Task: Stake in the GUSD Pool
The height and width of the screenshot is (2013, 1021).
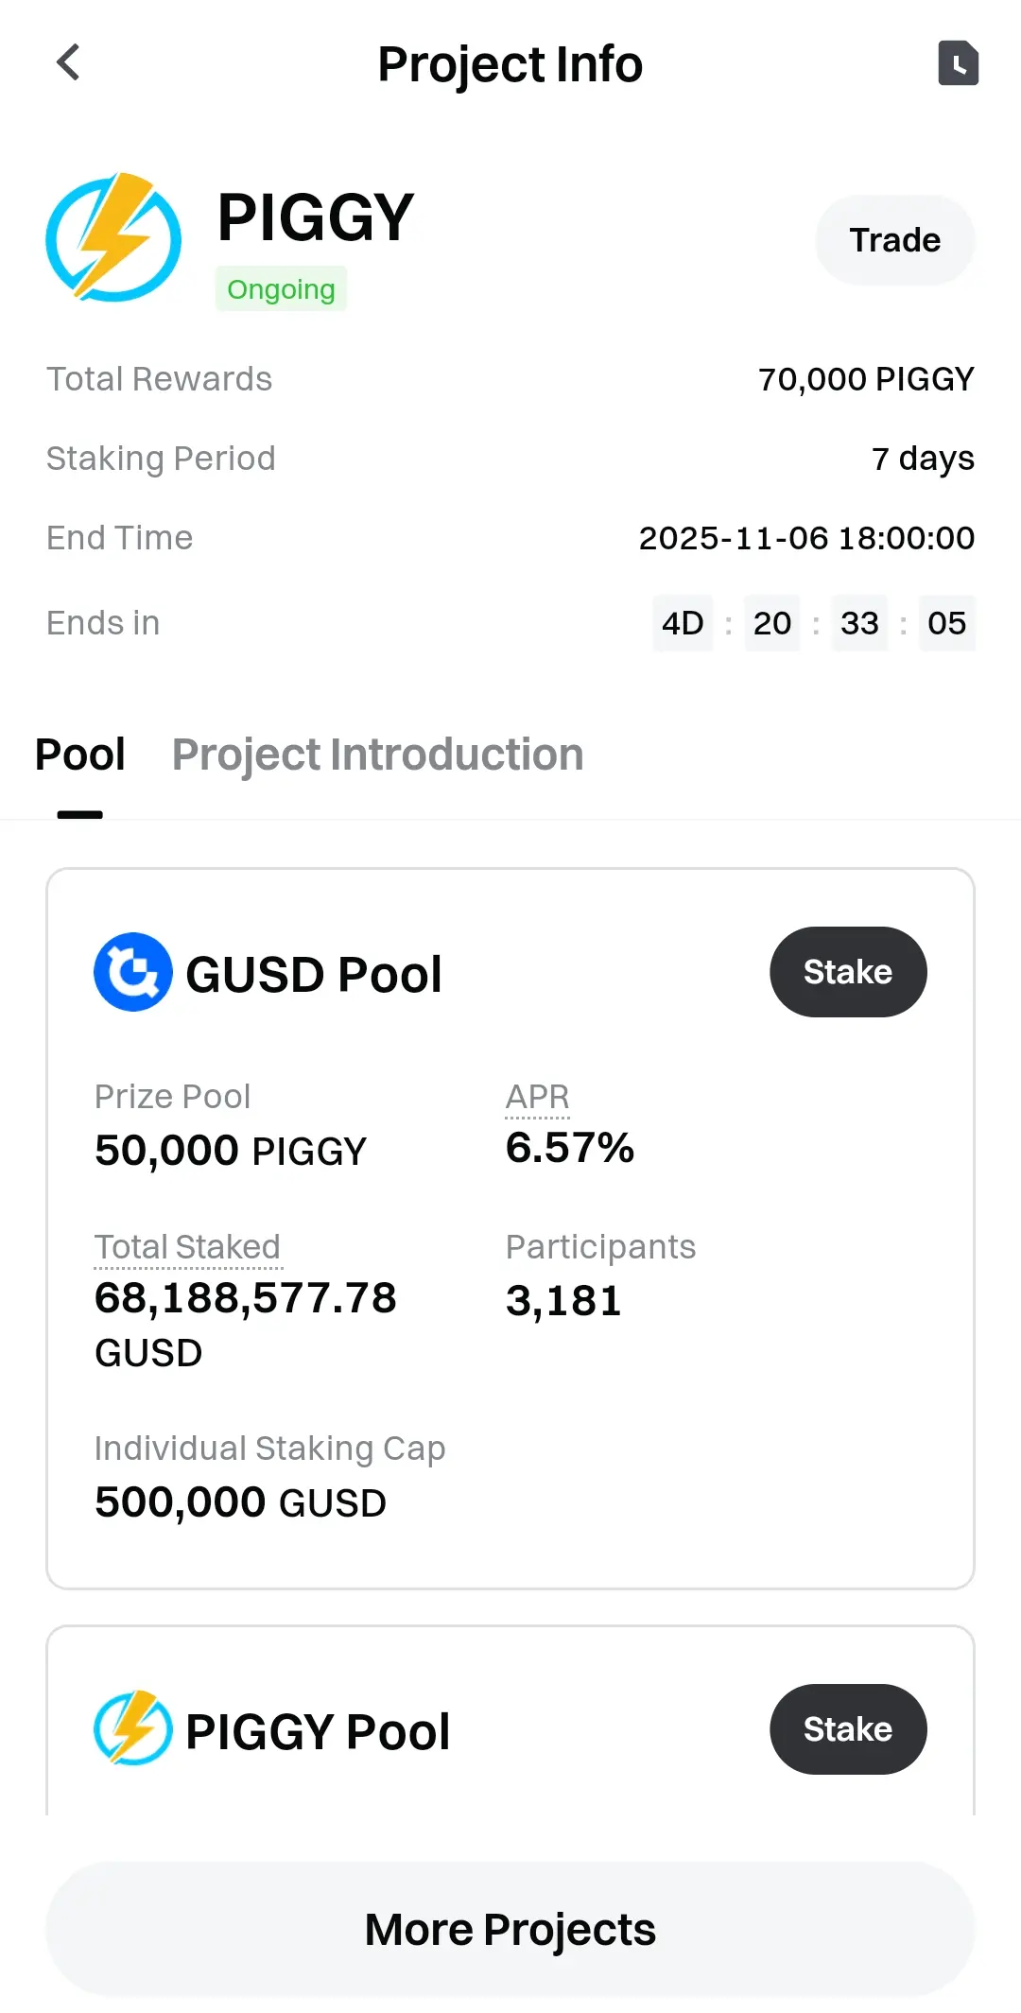Action: (848, 972)
